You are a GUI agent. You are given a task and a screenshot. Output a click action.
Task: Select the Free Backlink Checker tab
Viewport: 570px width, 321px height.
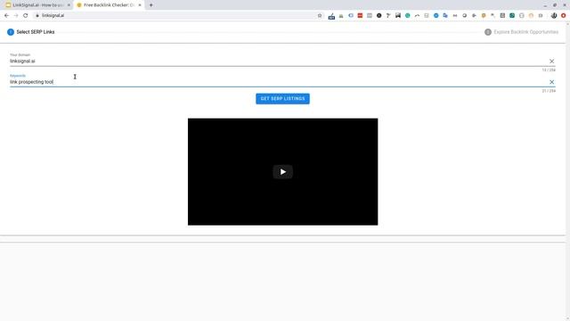click(x=109, y=5)
